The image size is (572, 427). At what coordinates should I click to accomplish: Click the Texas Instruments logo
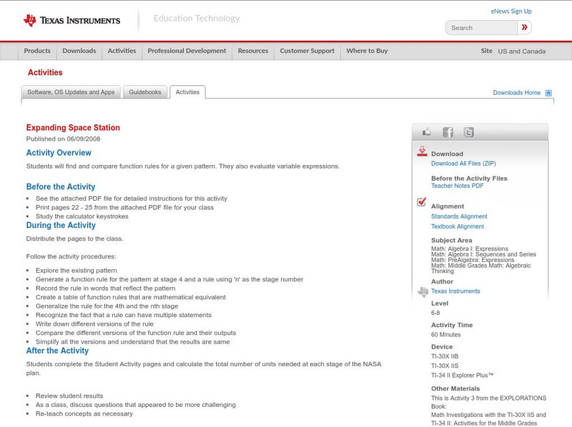(71, 20)
